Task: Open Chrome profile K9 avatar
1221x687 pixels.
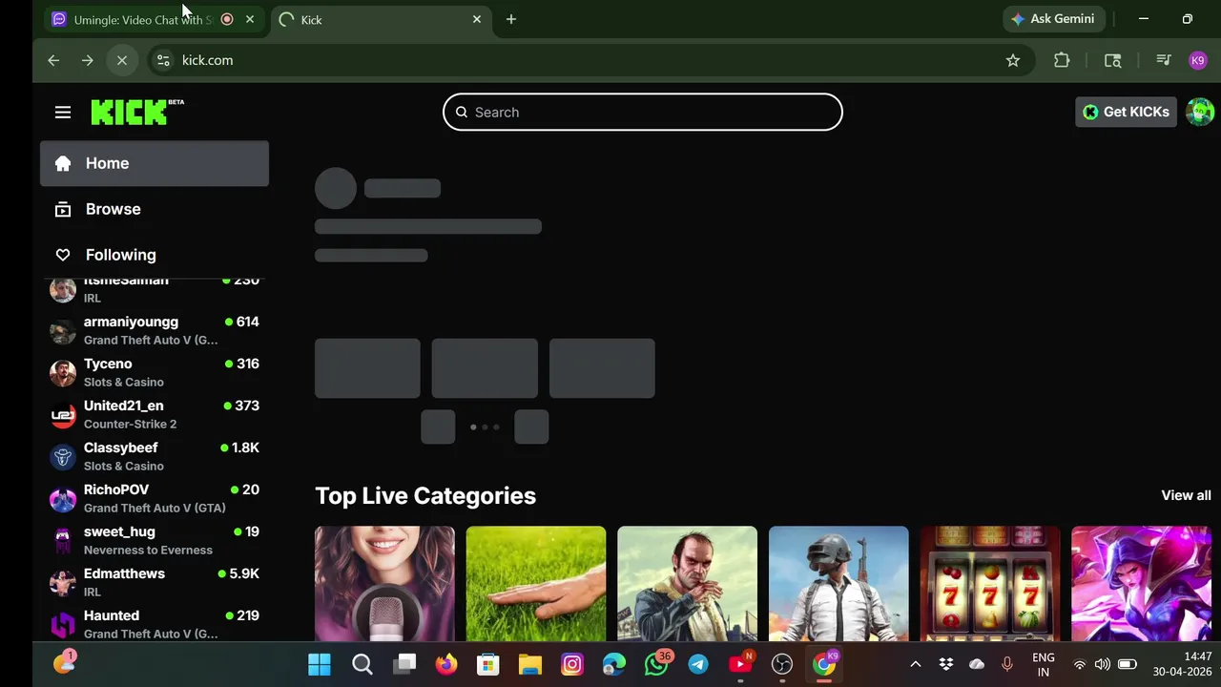Action: pyautogui.click(x=1198, y=60)
